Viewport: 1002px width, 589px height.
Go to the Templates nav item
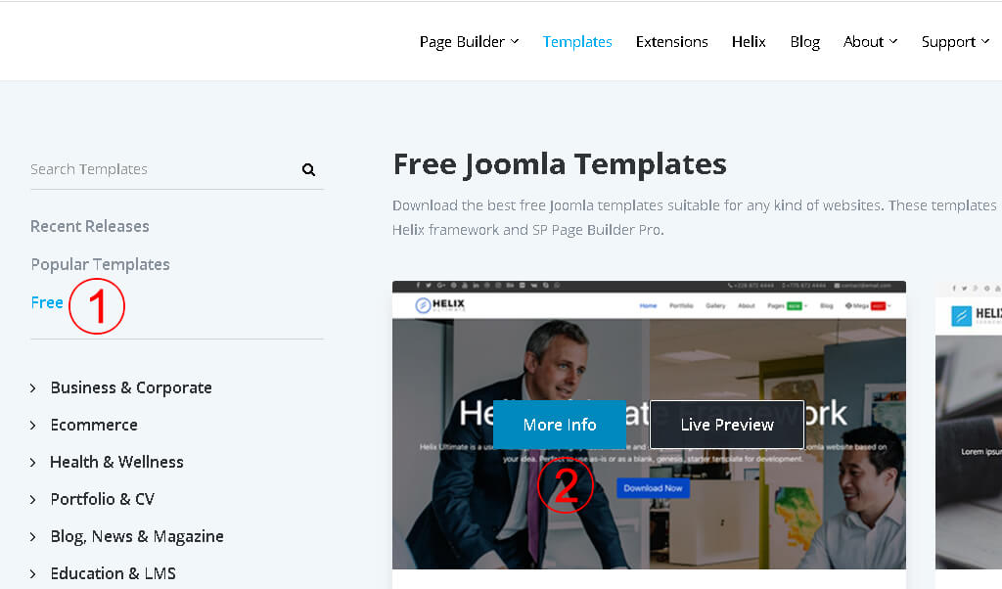pyautogui.click(x=577, y=42)
